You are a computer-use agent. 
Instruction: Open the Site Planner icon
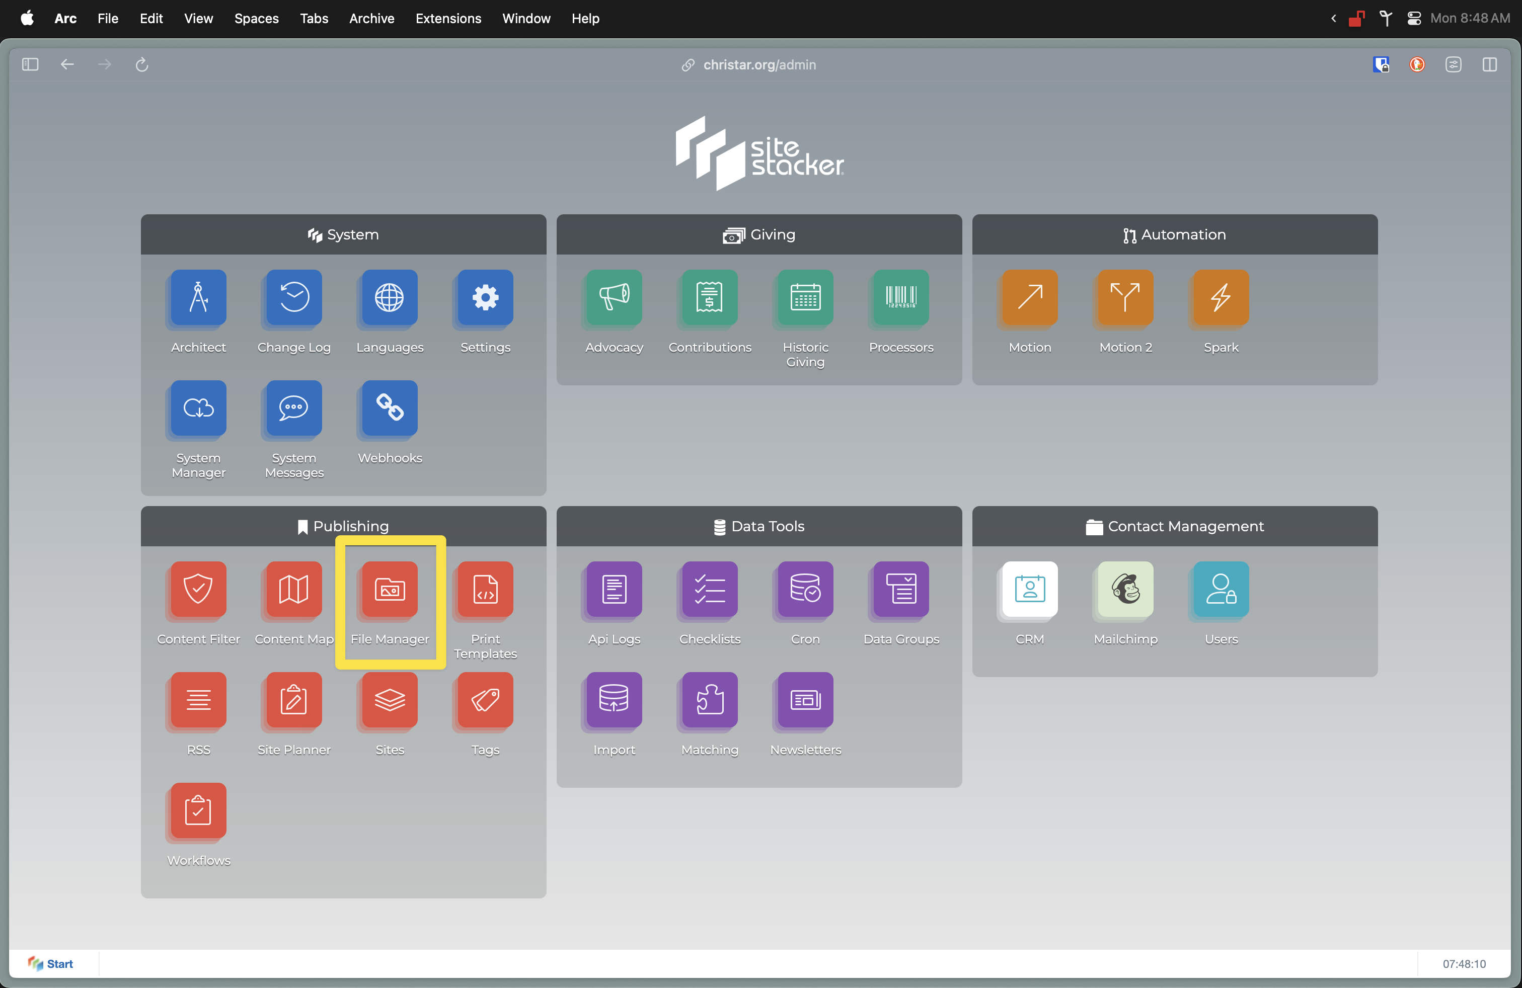click(293, 700)
